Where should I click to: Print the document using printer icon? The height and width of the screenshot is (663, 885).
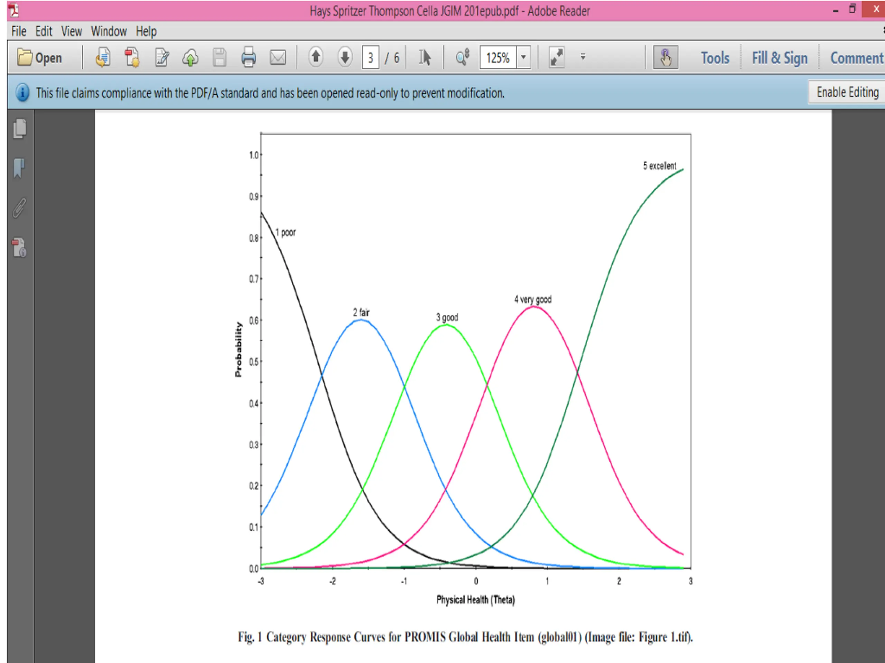pyautogui.click(x=249, y=58)
